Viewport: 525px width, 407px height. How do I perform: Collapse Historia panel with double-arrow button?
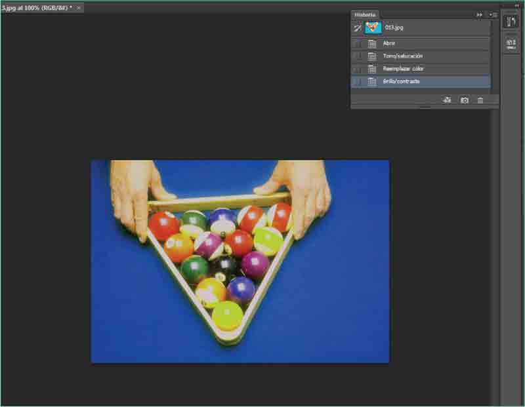pos(479,14)
